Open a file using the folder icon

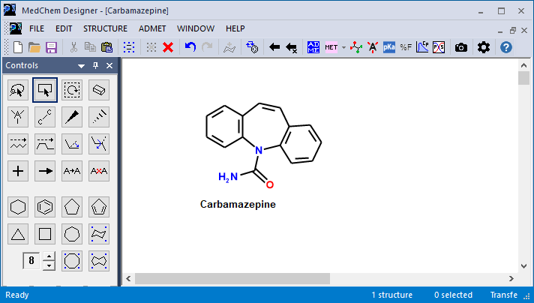[34, 47]
